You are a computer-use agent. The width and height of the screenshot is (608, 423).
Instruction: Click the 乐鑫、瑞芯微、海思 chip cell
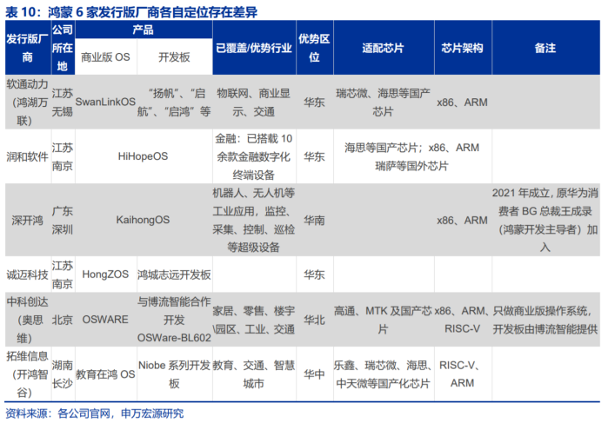point(384,374)
